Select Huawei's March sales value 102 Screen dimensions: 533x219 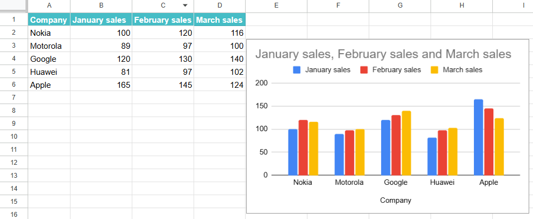[x=220, y=72]
